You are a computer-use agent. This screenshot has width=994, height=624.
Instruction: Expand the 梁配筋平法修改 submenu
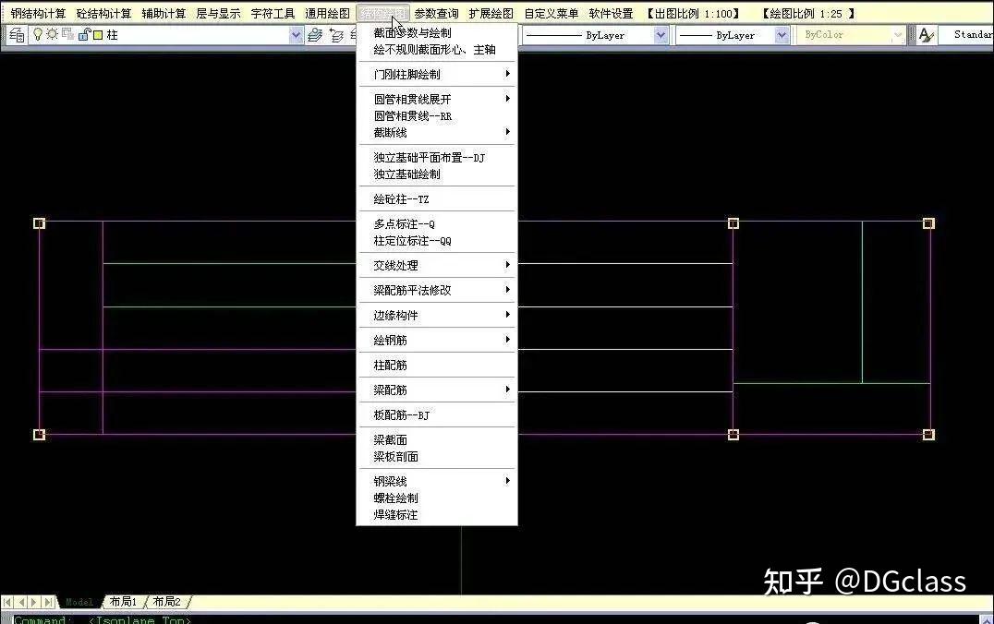click(437, 290)
